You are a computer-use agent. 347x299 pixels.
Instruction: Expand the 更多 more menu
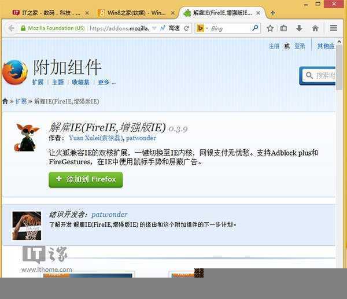click(106, 82)
